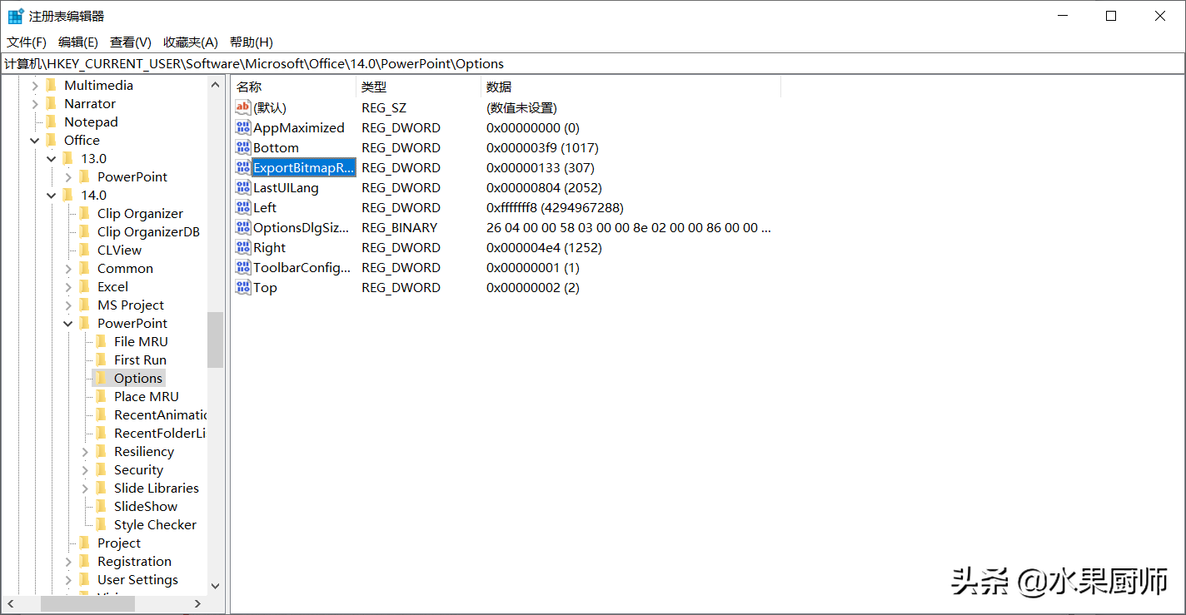The image size is (1186, 615).
Task: Expand the Common key
Action: tap(68, 268)
